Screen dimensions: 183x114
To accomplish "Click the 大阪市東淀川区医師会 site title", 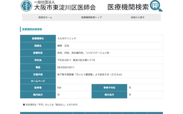I will tap(65, 7).
